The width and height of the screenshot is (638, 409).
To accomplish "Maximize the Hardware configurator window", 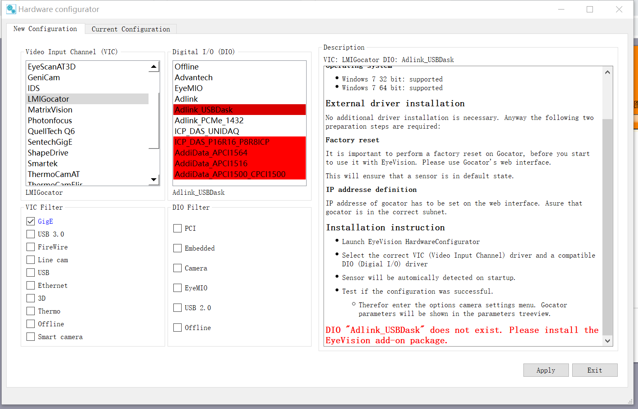I will pyautogui.click(x=590, y=9).
